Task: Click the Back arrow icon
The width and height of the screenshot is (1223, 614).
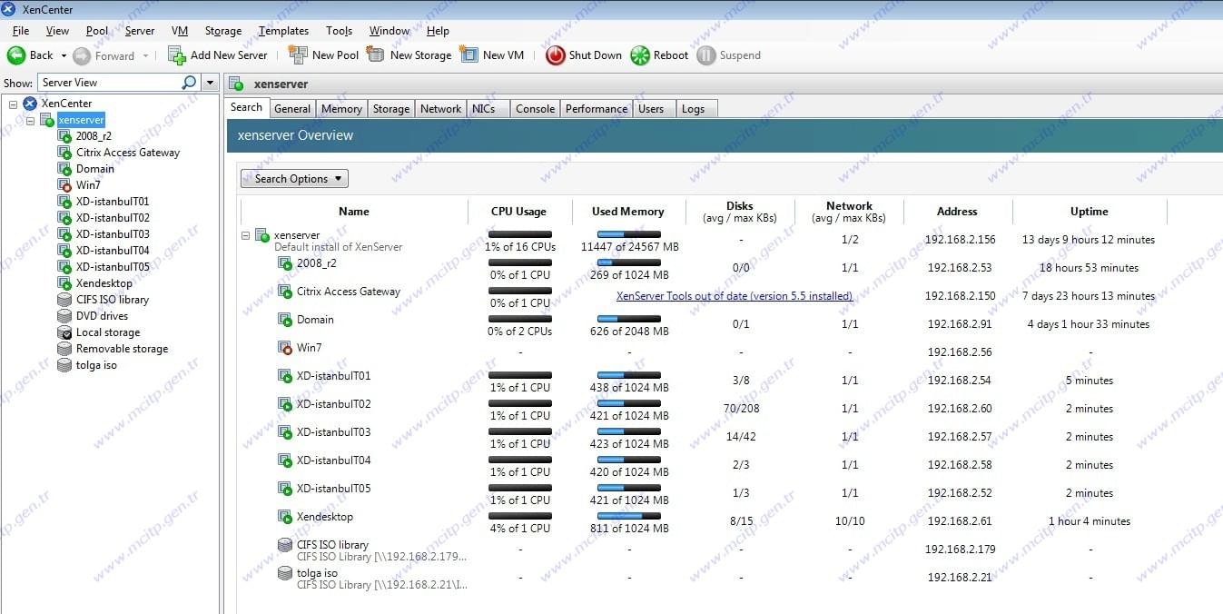Action: pos(16,55)
